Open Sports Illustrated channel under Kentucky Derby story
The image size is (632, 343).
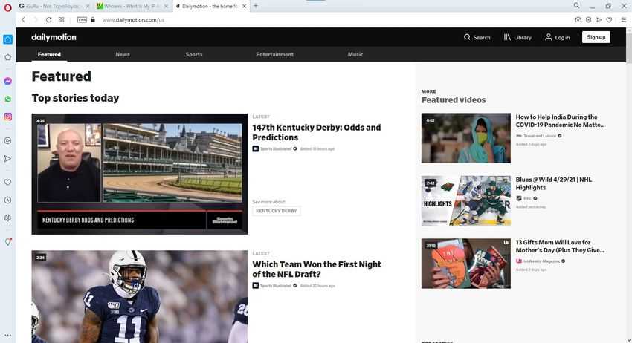coord(274,149)
